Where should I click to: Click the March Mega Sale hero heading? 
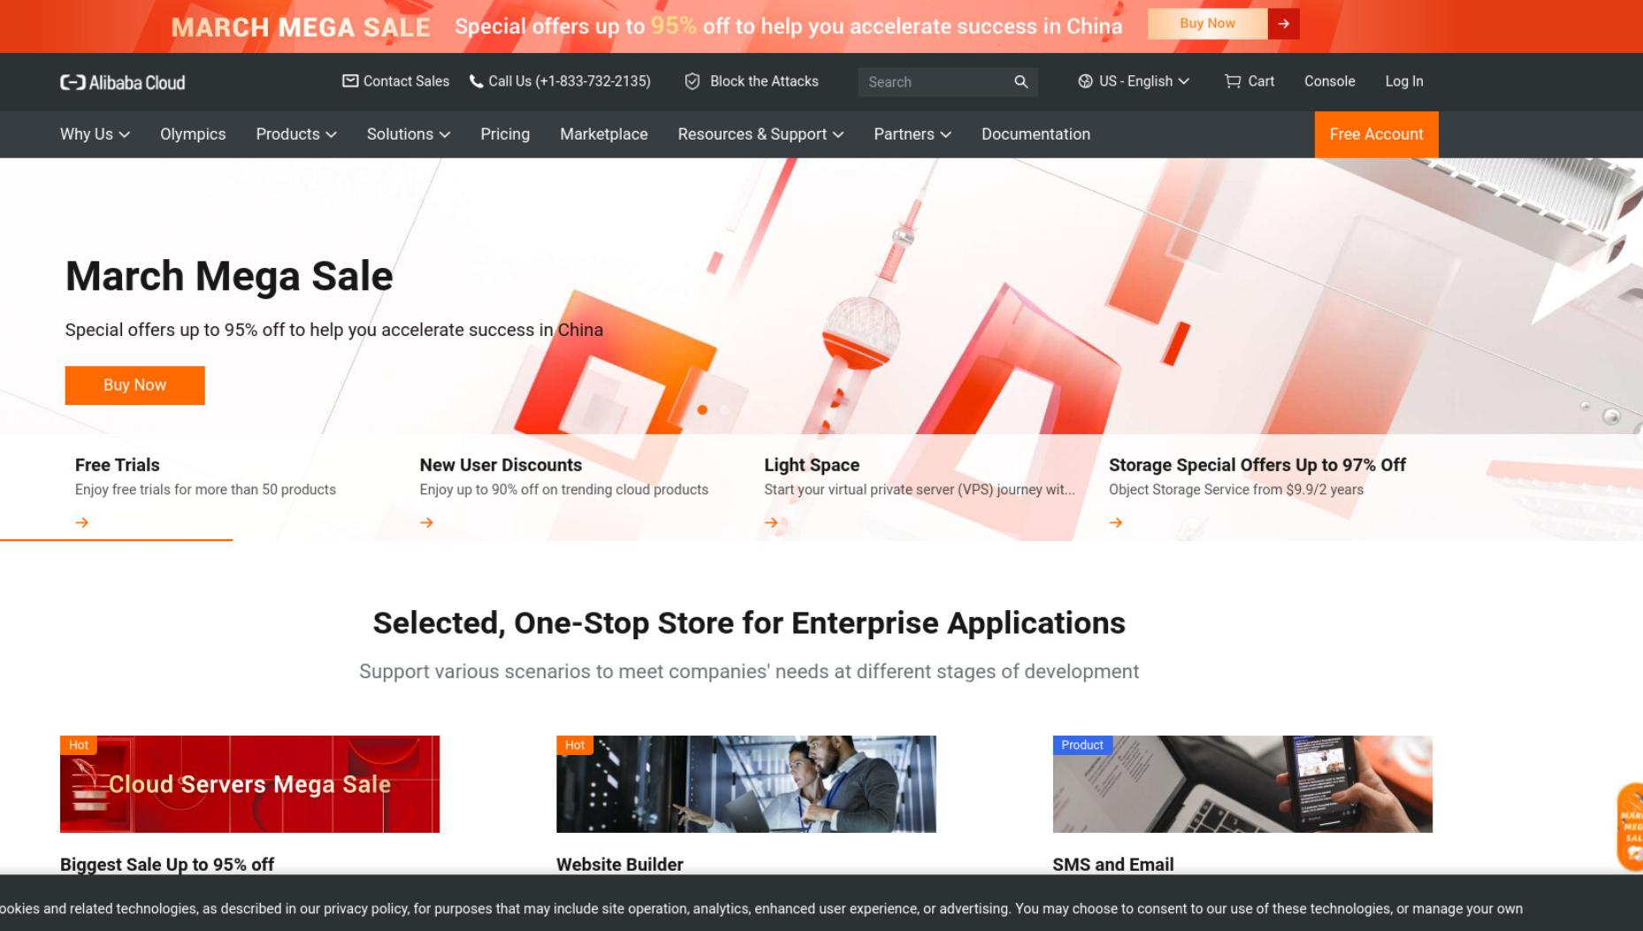pyautogui.click(x=229, y=276)
